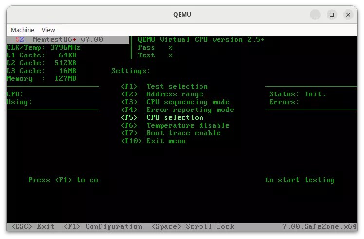
Task: Click highlighted F5 CPU selection item
Action: [163, 117]
